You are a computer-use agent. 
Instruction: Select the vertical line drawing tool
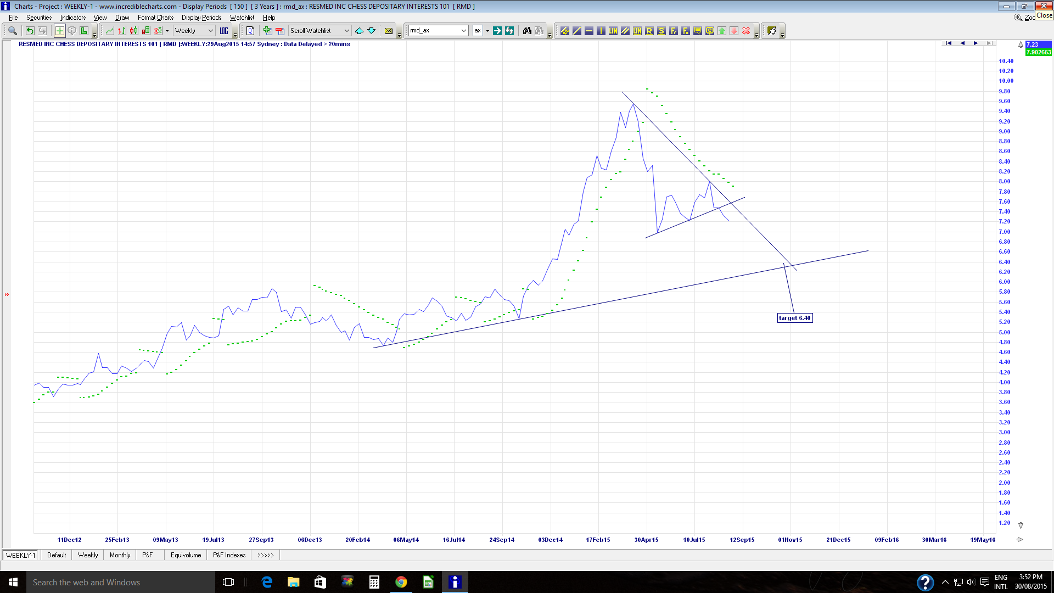(x=601, y=31)
